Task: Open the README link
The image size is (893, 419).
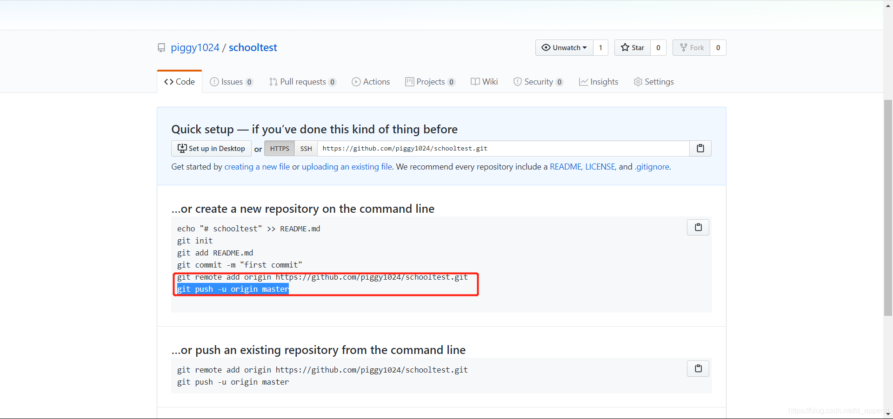Action: pyautogui.click(x=566, y=167)
